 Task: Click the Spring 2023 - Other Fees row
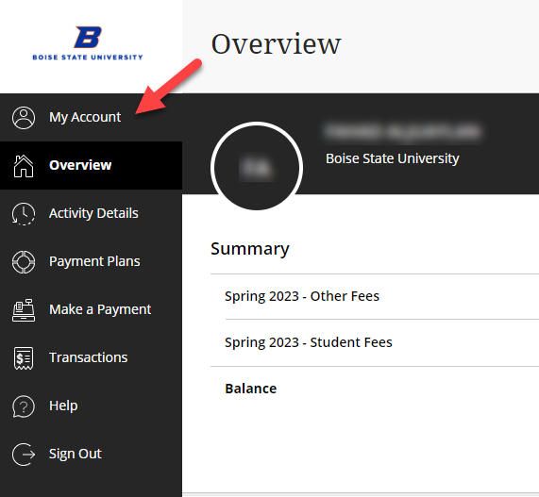pyautogui.click(x=375, y=296)
